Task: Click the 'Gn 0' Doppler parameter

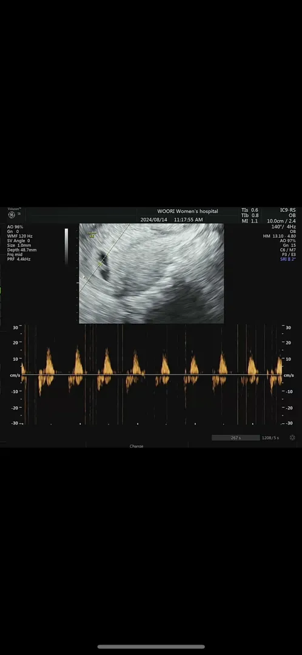Action: pos(13,232)
